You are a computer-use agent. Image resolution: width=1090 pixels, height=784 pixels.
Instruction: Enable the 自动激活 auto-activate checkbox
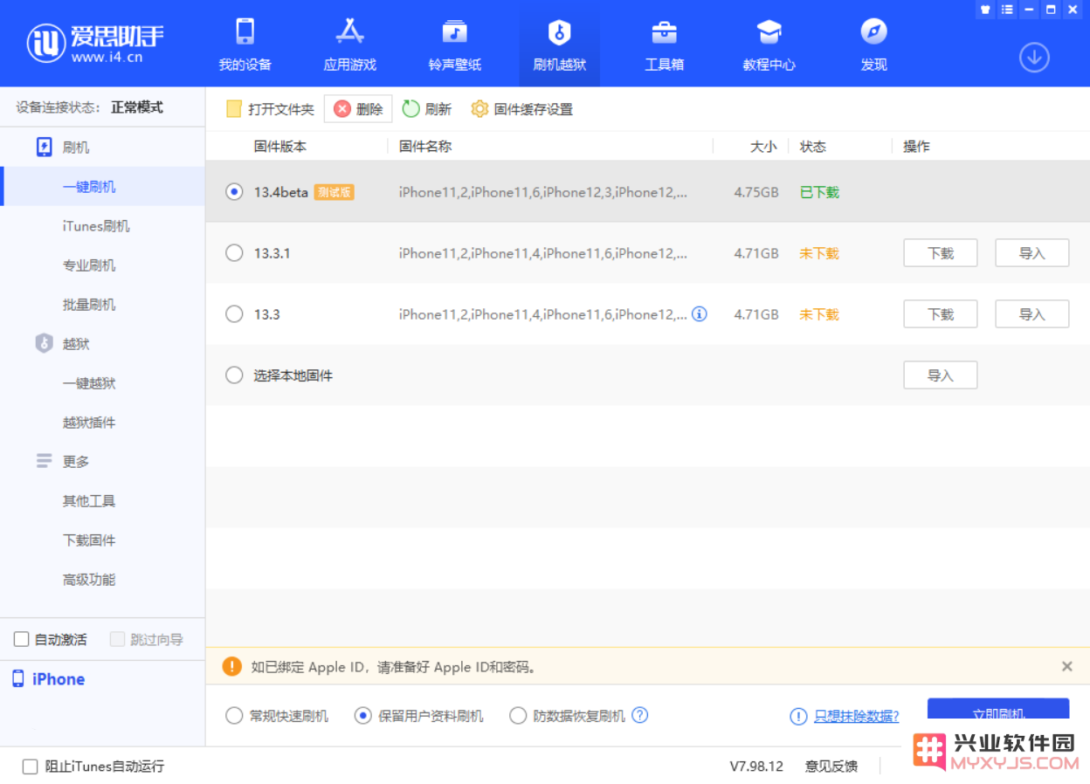pos(22,639)
